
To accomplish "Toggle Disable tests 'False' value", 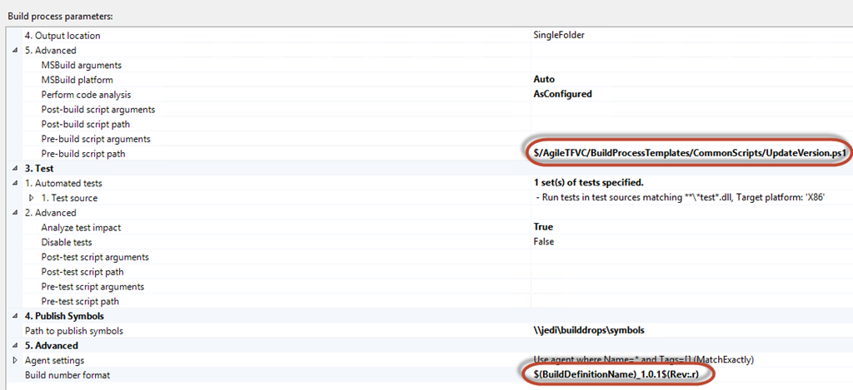I will point(544,242).
